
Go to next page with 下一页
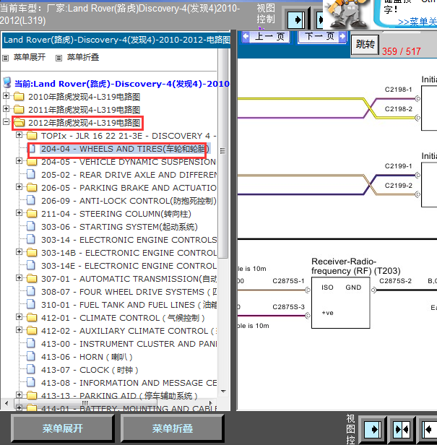pos(322,37)
